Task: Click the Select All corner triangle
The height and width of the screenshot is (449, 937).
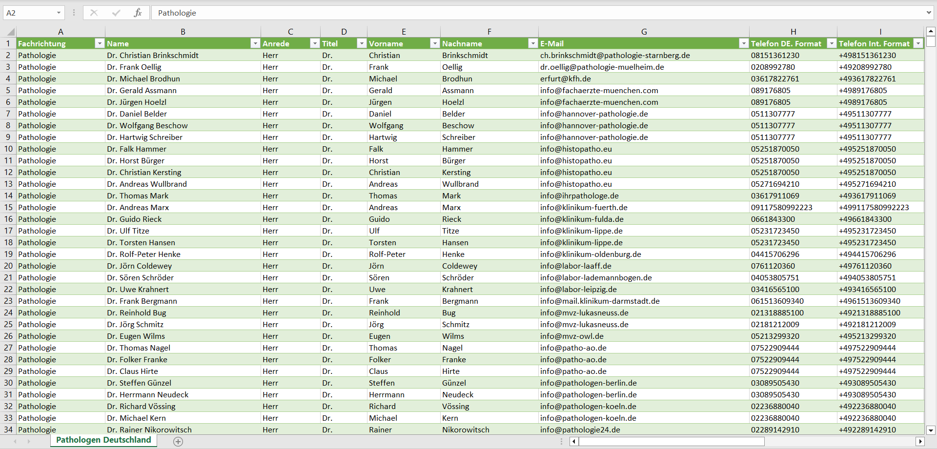Action: pyautogui.click(x=10, y=32)
